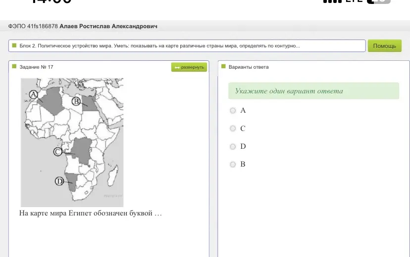410x257 pixels.
Task: Click the answer label letter B
Action: pos(243,164)
